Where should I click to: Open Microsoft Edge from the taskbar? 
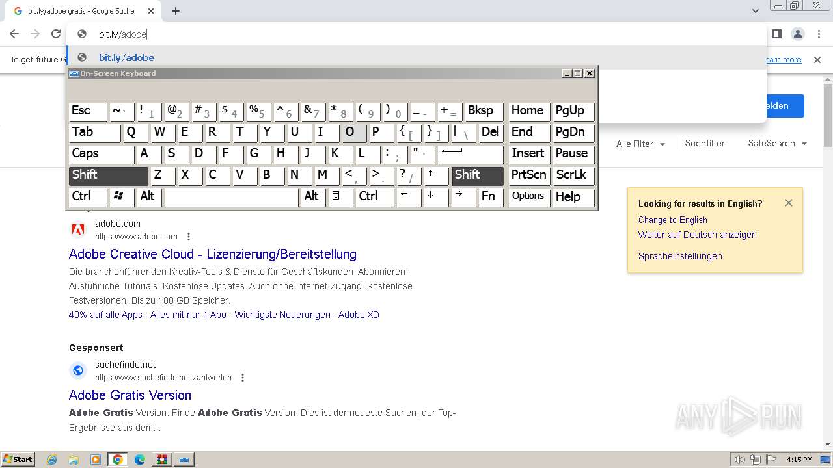pos(140,460)
